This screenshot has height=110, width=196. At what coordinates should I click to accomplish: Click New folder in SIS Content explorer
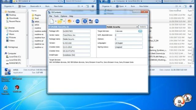click(58, 6)
